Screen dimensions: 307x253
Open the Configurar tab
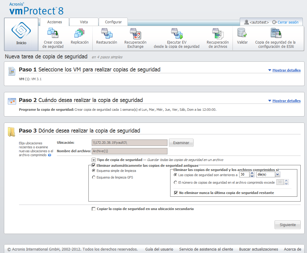113,22
